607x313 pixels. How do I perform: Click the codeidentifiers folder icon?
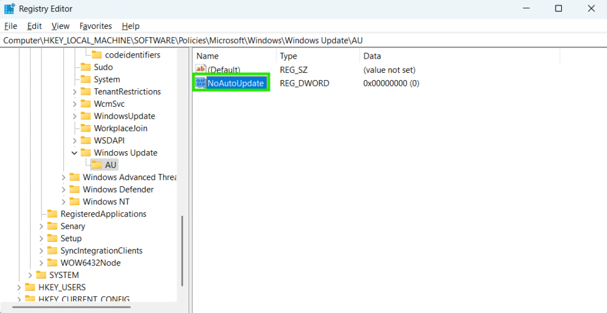[97, 55]
